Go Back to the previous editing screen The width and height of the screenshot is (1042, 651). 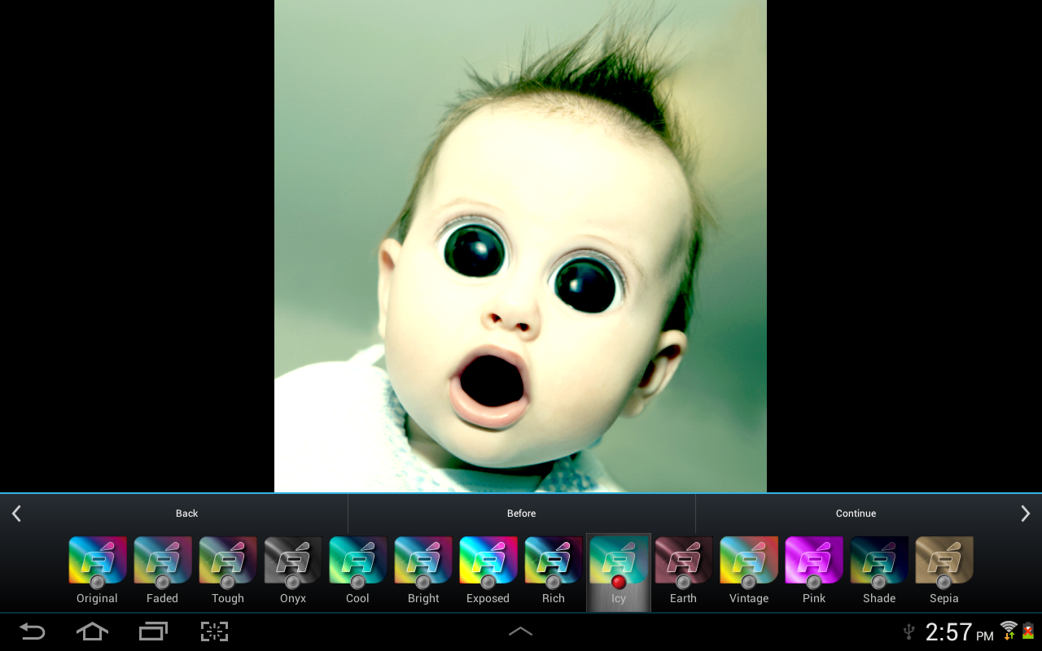[186, 513]
